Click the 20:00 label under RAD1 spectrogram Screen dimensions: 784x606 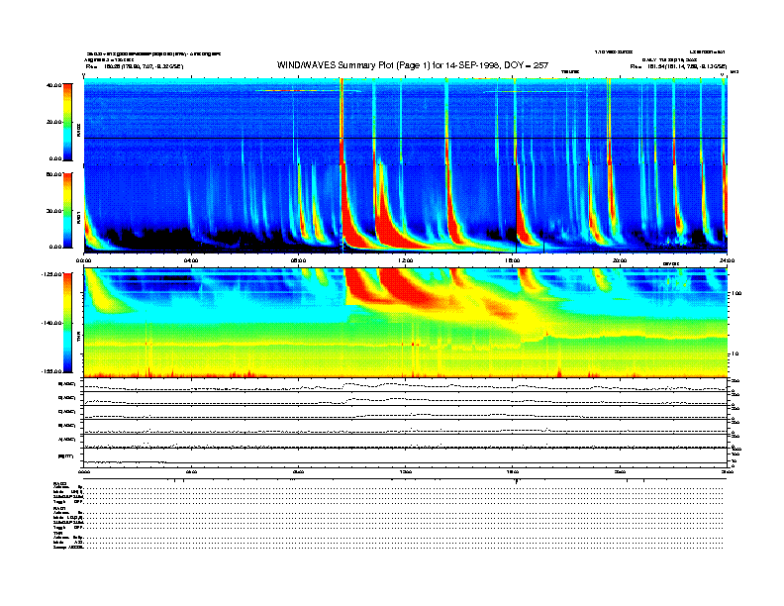pyautogui.click(x=620, y=260)
